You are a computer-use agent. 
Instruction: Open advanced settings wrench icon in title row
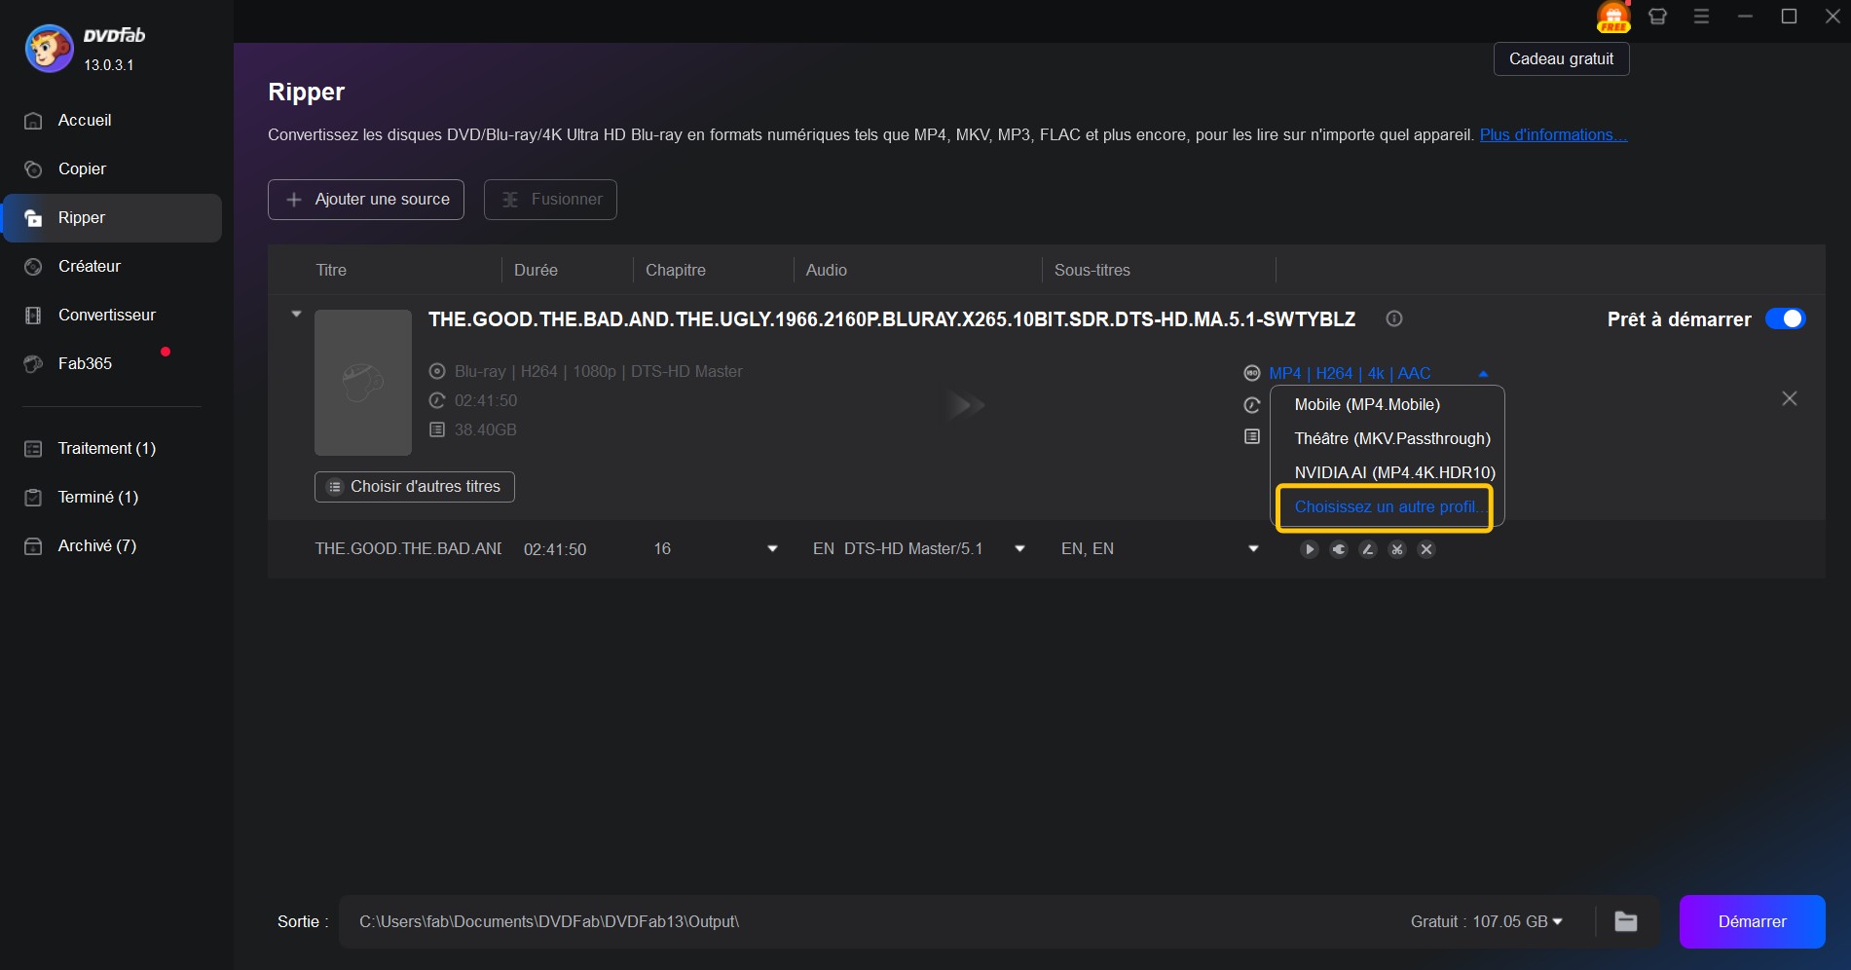tap(1339, 550)
